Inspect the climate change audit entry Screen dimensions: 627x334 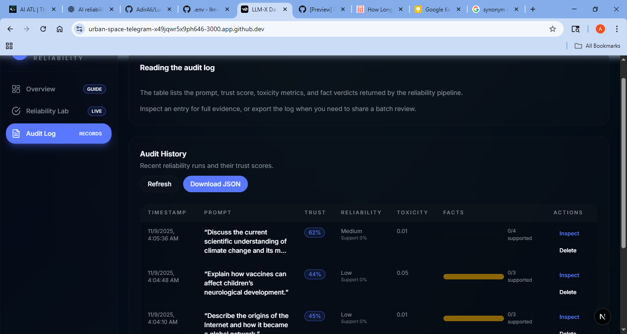click(569, 234)
